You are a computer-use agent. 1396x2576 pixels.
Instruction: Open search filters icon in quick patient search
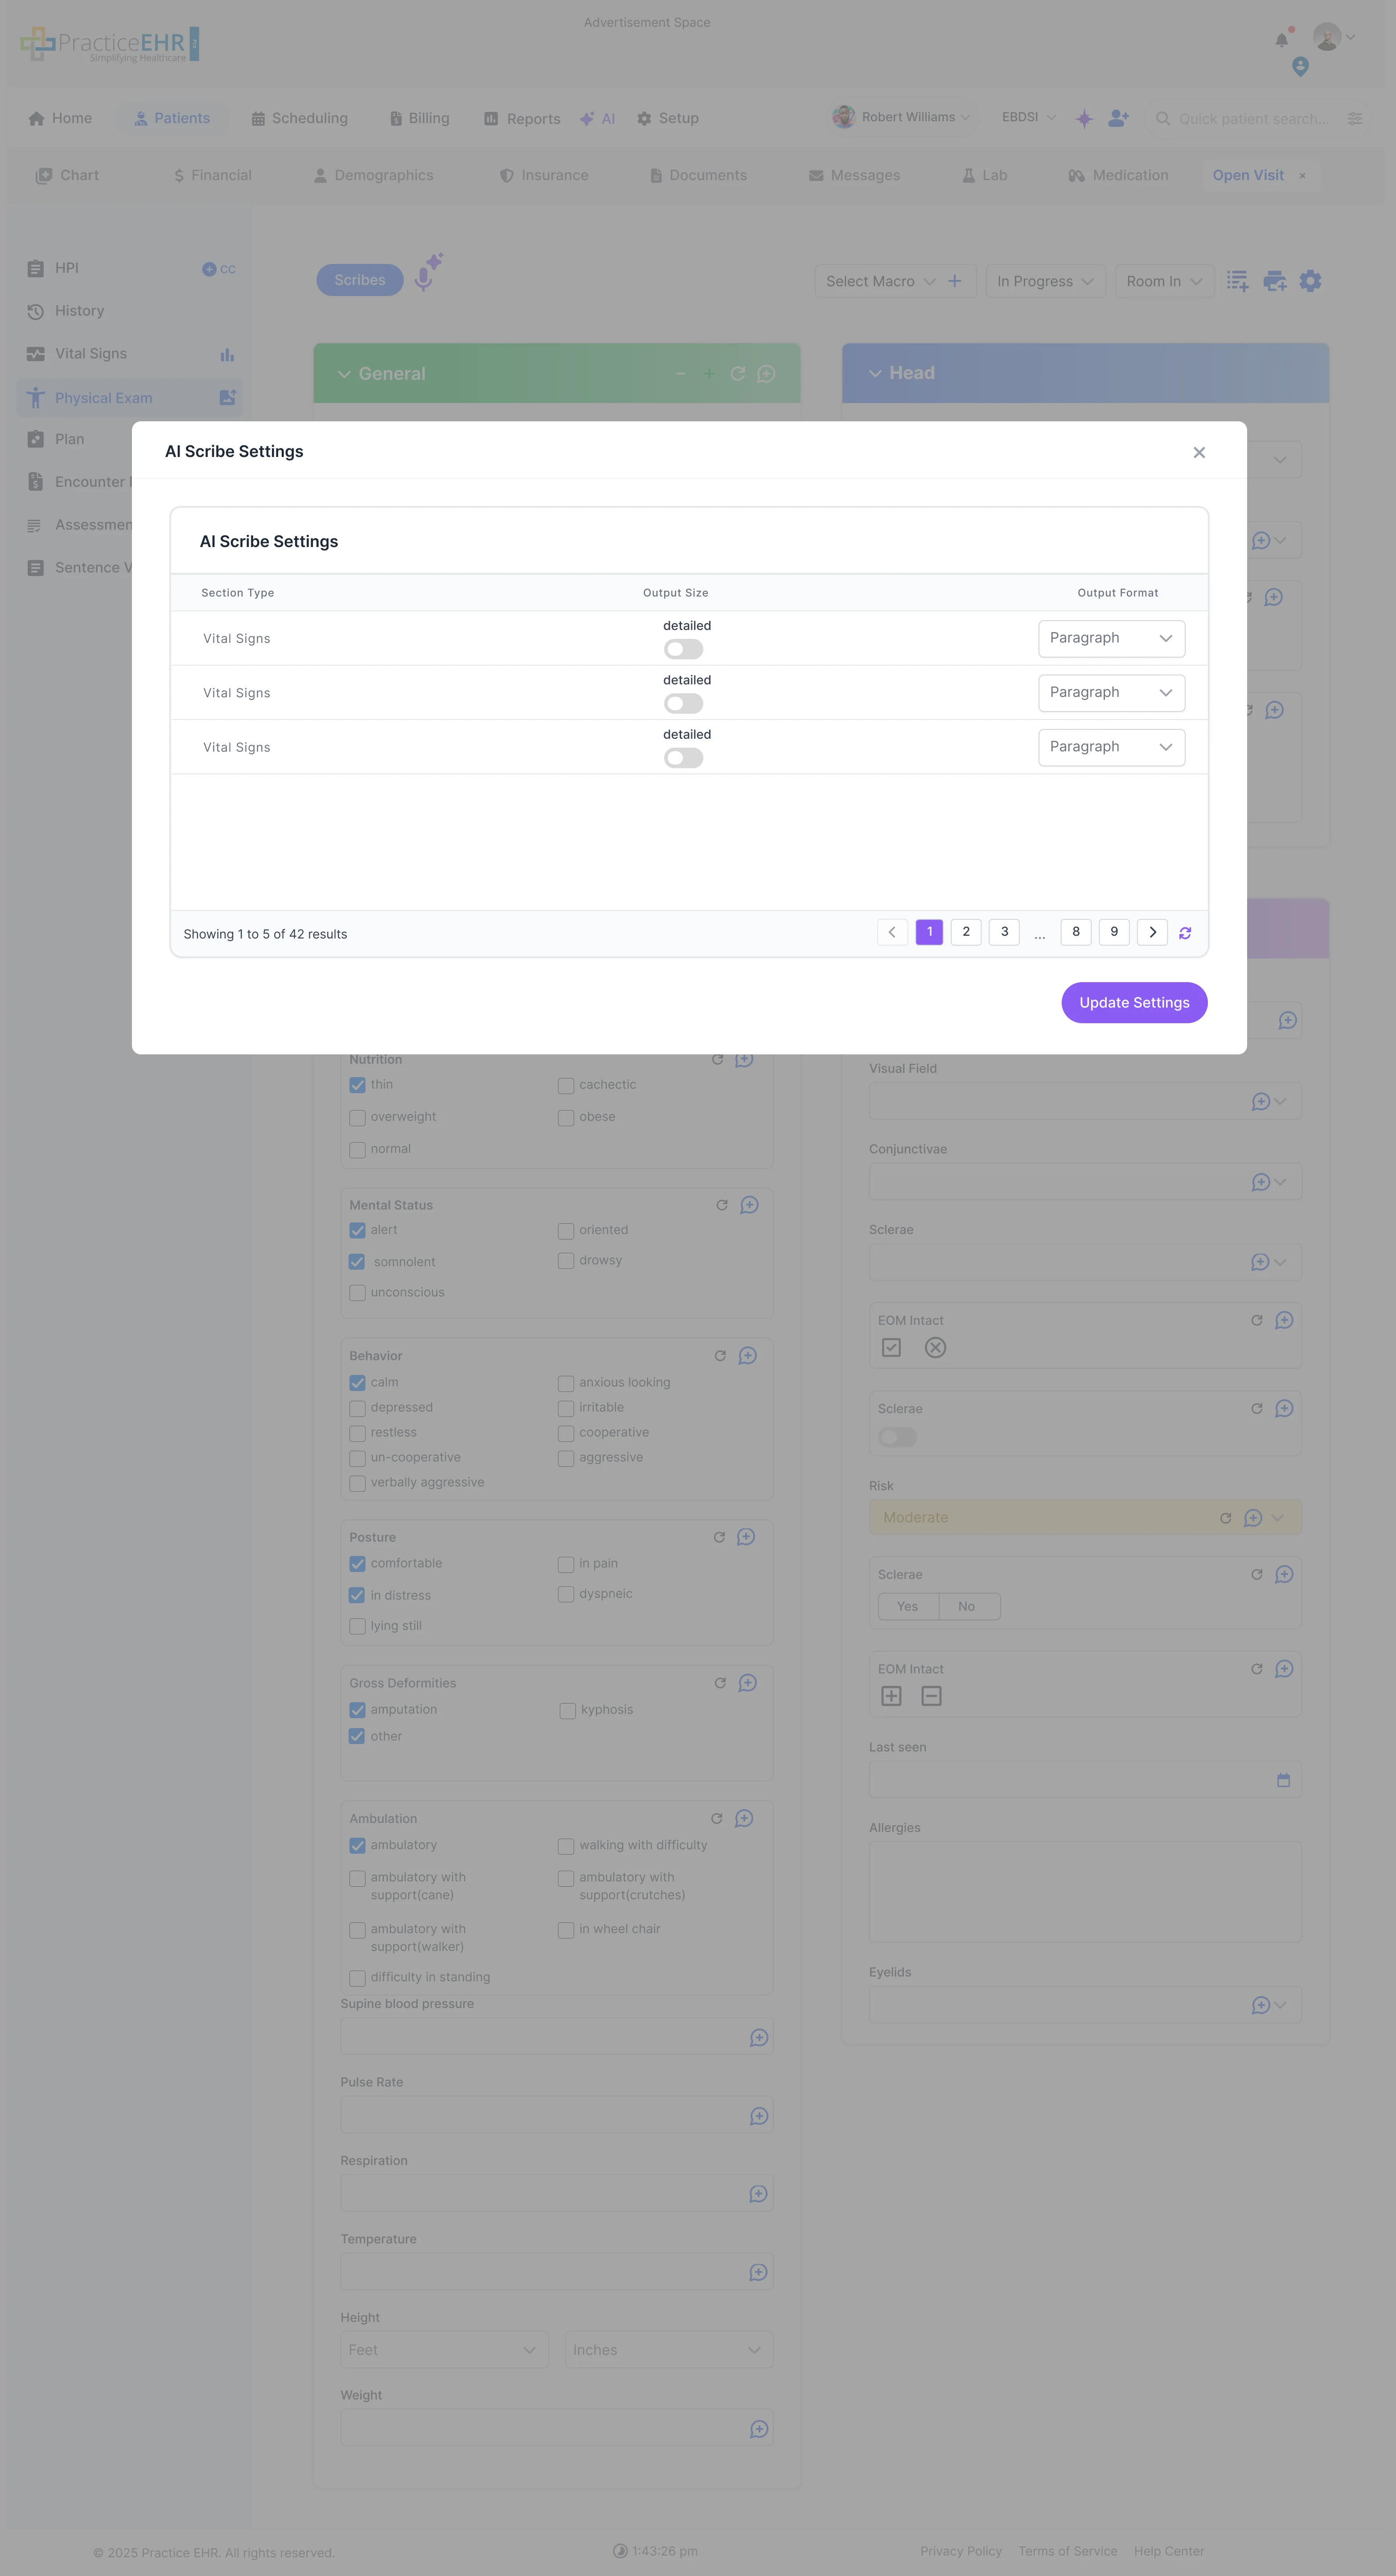1355,118
